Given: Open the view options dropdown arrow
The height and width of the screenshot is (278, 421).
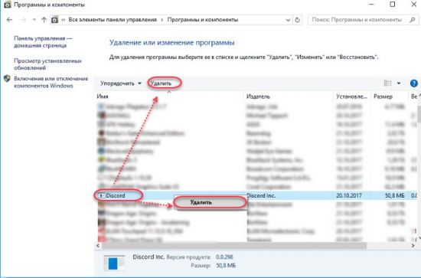Looking at the screenshot, I should click(x=399, y=83).
